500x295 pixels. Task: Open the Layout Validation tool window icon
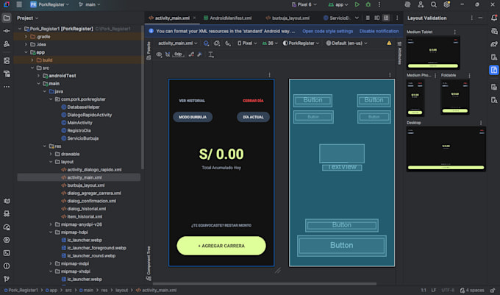pyautogui.click(x=494, y=70)
